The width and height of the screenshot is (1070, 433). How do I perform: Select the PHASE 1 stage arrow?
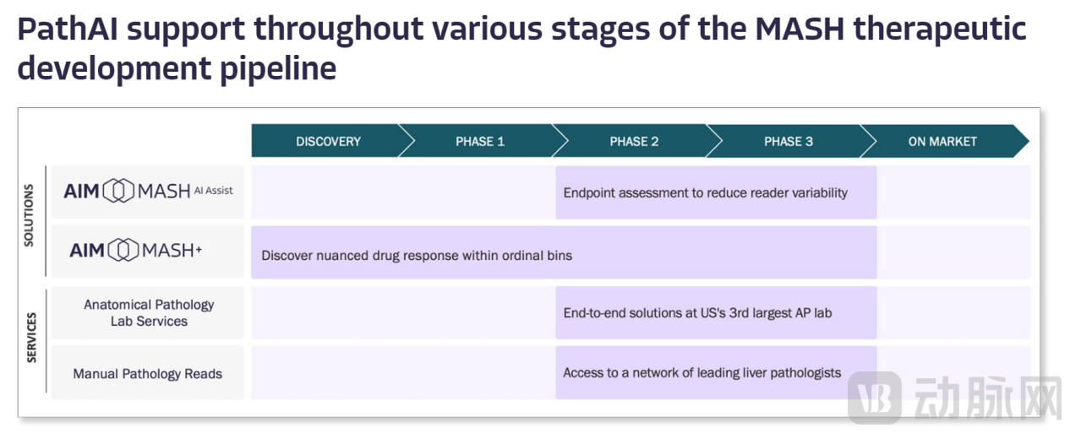(x=480, y=141)
